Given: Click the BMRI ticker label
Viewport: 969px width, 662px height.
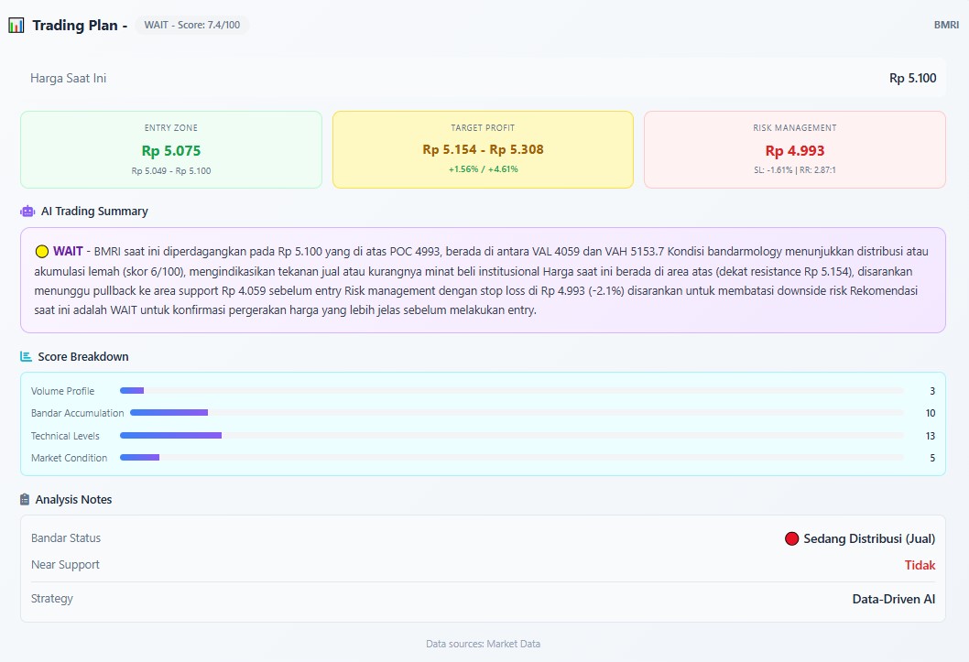Looking at the screenshot, I should pos(946,26).
